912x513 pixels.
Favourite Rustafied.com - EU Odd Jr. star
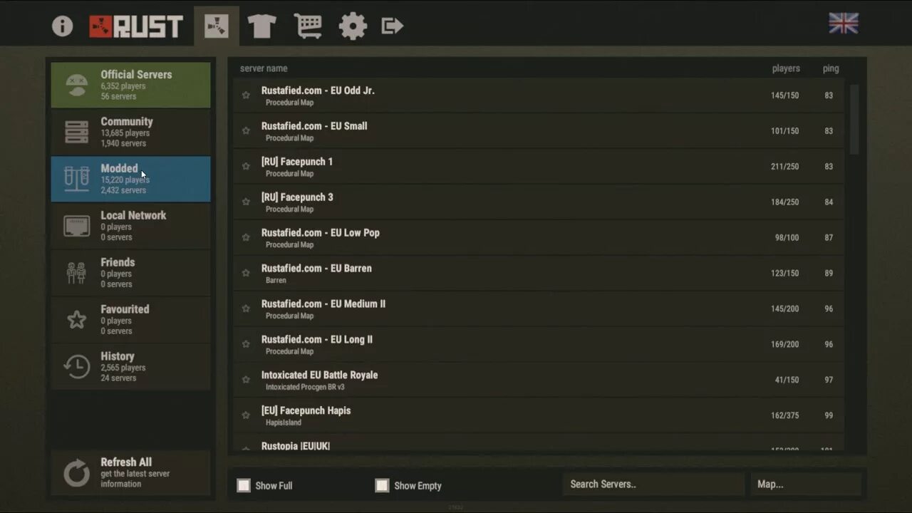pyautogui.click(x=246, y=95)
